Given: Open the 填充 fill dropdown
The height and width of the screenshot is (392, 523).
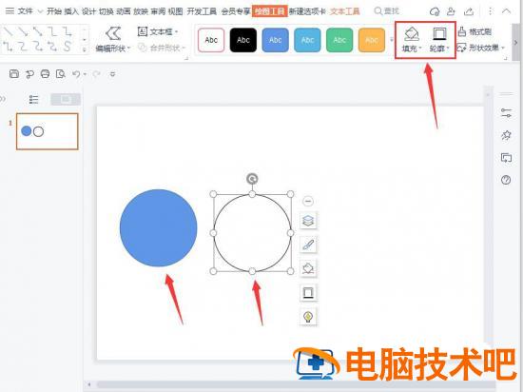Looking at the screenshot, I should coord(412,40).
